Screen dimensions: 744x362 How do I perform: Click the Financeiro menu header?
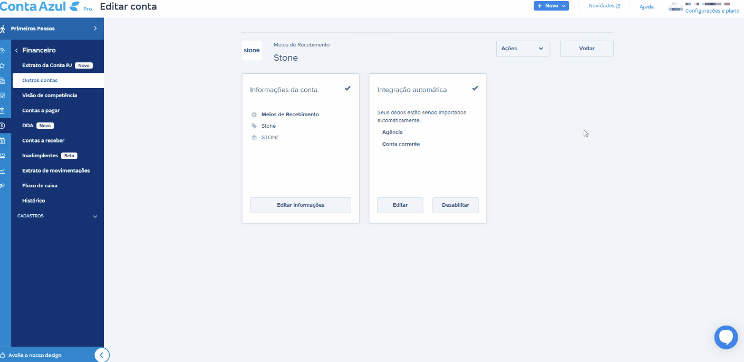coord(39,51)
